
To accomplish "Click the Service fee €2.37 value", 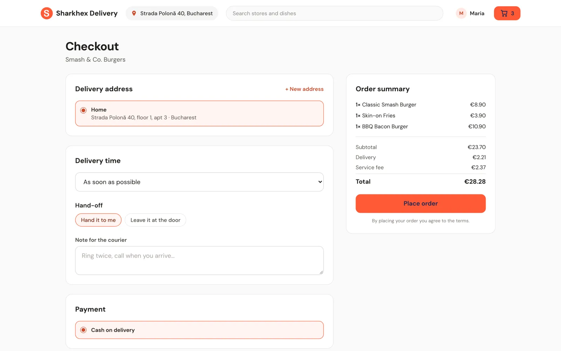I will coord(478,167).
